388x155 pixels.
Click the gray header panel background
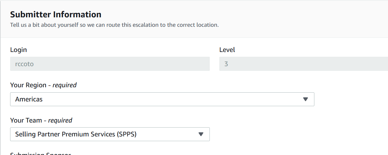pyautogui.click(x=284, y=19)
